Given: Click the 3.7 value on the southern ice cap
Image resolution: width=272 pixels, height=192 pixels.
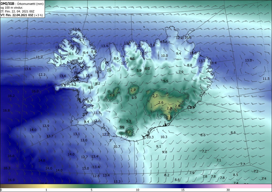Looking at the screenshot, I should pos(128,132).
